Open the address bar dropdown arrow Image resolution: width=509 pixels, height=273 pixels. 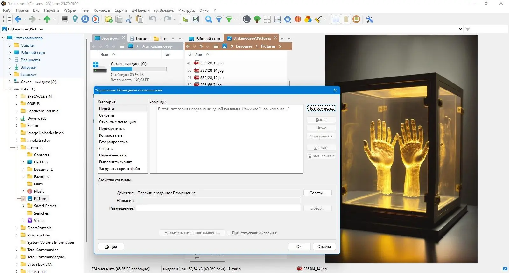[460, 29]
